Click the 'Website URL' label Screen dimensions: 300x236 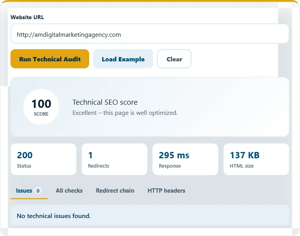tap(27, 17)
